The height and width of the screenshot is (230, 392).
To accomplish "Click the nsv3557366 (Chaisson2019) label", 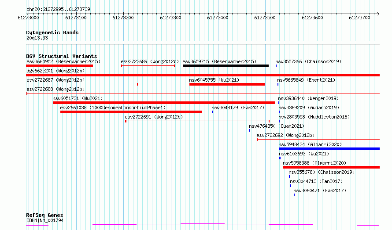I will 308,61.
